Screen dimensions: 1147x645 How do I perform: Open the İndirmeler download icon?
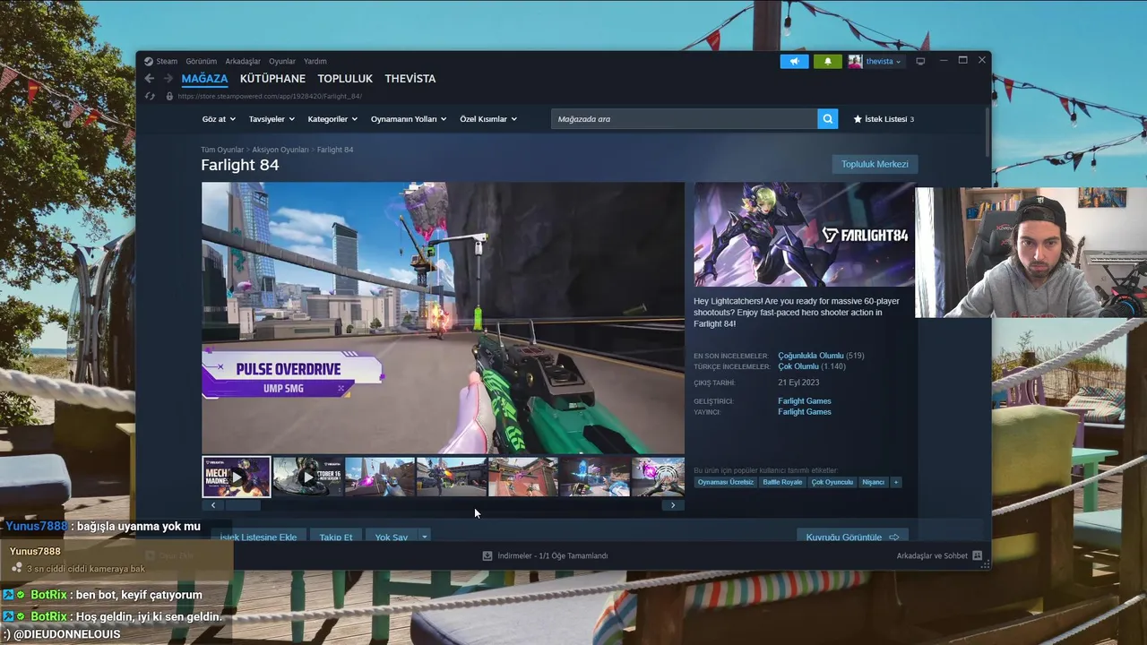click(x=487, y=555)
